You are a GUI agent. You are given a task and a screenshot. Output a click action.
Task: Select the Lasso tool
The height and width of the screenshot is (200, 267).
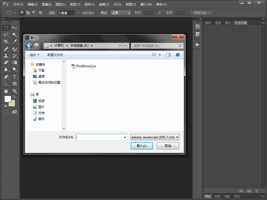(x=6, y=35)
